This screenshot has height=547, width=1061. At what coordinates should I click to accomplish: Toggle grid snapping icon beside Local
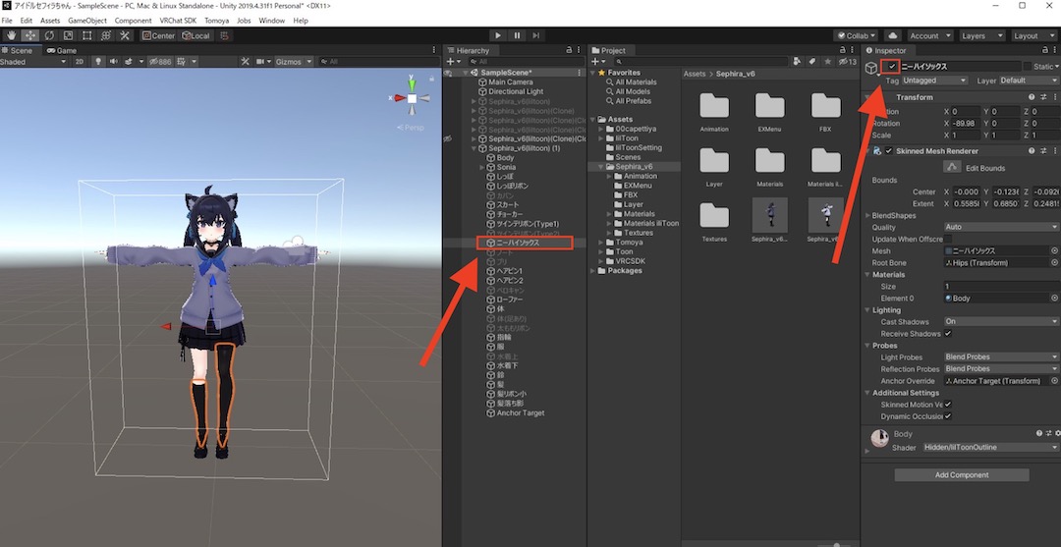tap(225, 35)
